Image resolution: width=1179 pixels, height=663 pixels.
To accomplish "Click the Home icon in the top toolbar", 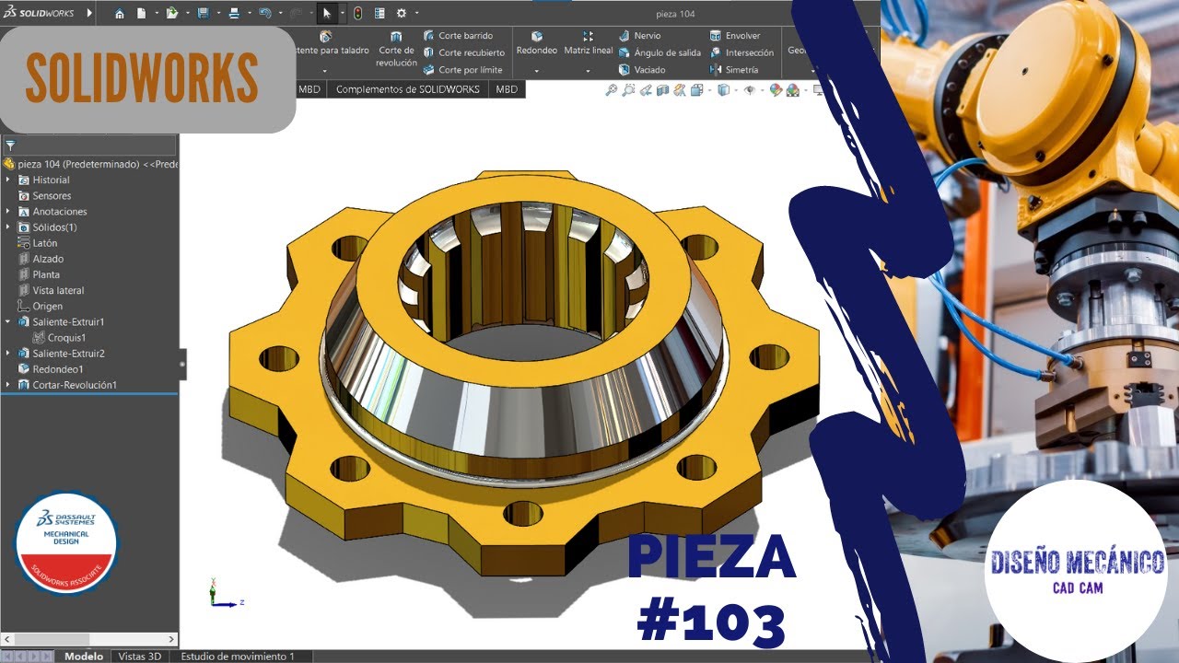I will point(119,13).
